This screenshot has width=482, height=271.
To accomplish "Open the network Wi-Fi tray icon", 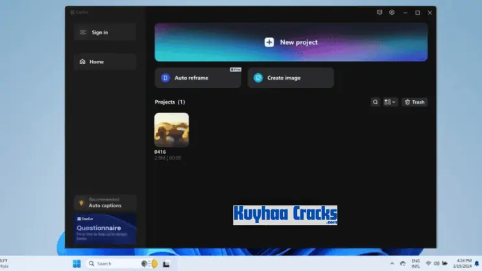I will [x=428, y=263].
